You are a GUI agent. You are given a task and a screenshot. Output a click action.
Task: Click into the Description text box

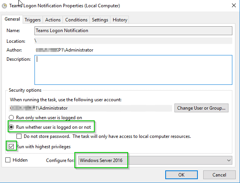133,70
